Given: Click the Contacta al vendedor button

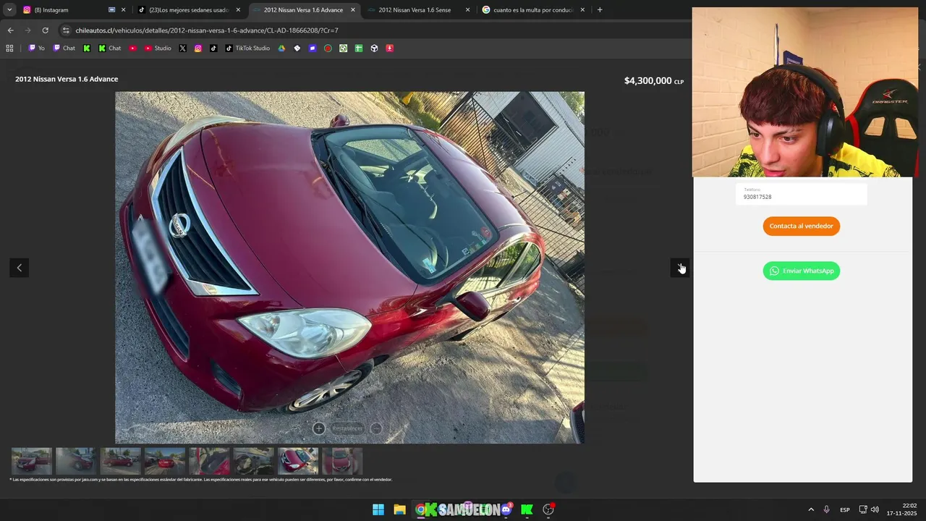Looking at the screenshot, I should [x=801, y=226].
